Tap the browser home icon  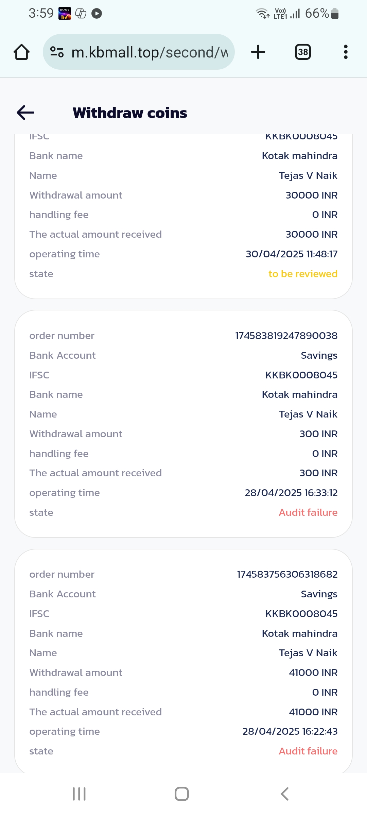(x=21, y=52)
